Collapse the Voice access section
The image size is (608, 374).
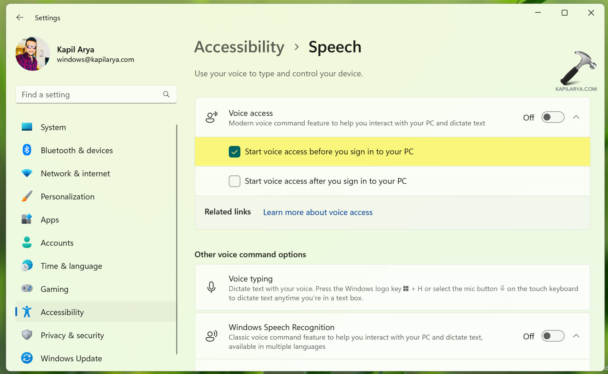pos(576,117)
